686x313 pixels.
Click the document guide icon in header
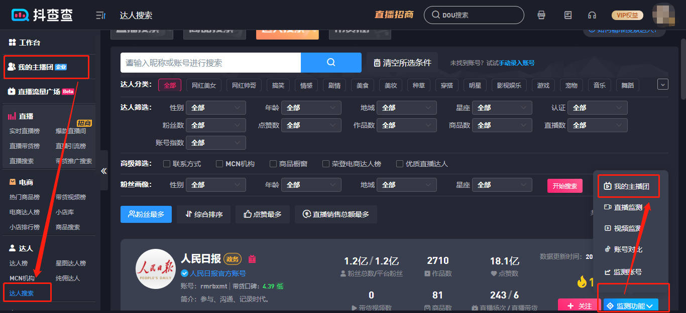click(x=568, y=15)
